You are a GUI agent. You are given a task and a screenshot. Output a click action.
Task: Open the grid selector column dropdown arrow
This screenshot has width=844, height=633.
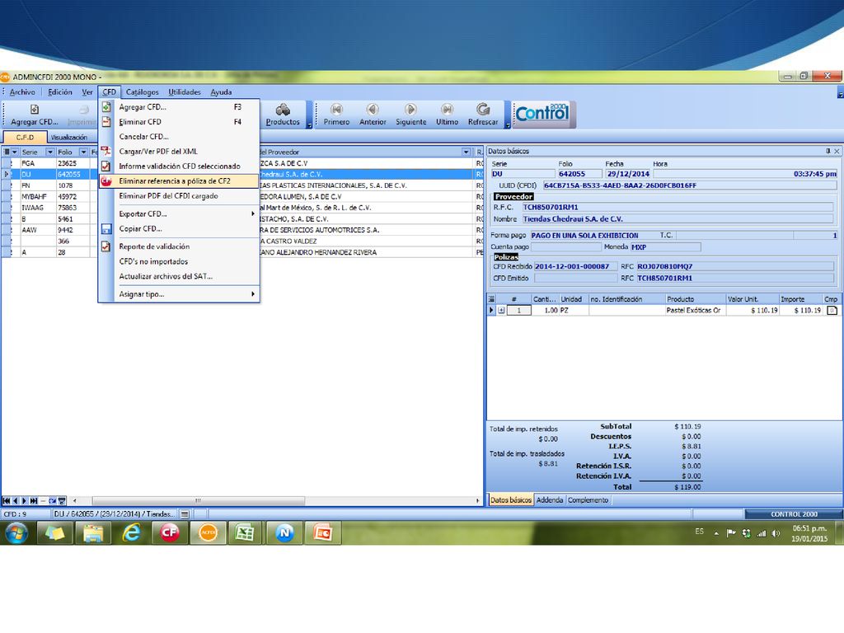coord(15,152)
